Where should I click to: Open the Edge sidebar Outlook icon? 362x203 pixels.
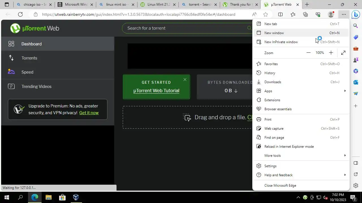(x=356, y=82)
